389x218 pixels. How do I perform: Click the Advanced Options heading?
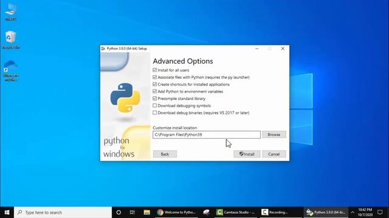[x=183, y=61]
